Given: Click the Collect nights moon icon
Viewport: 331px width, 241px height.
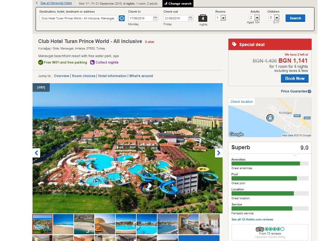Looking at the screenshot, I should pyautogui.click(x=92, y=62).
